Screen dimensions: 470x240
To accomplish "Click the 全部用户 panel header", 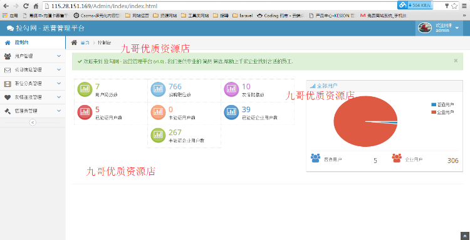I will point(385,86).
